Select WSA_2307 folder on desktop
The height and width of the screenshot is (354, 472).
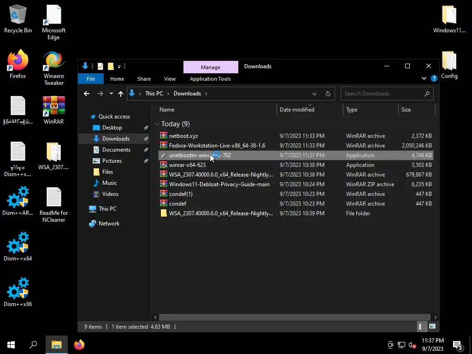(x=53, y=156)
